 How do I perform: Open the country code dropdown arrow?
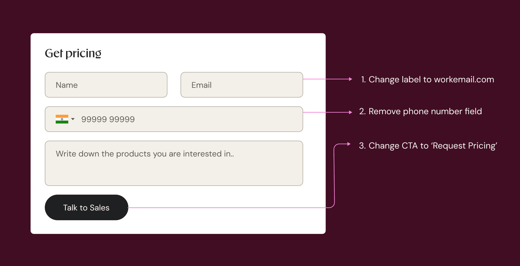point(73,119)
